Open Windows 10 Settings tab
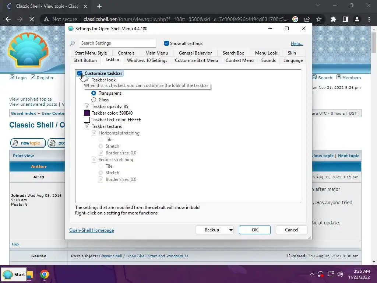377x283 pixels. 147,60
